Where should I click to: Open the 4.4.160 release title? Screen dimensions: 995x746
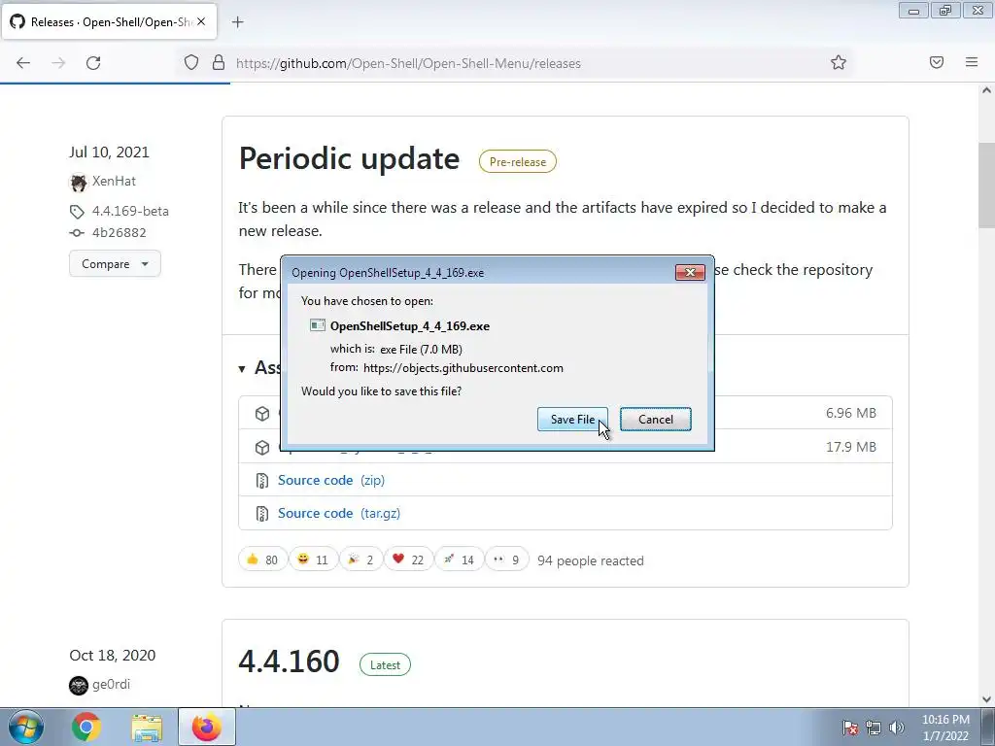coord(289,661)
